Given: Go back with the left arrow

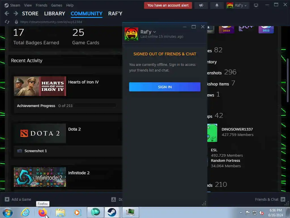Looking at the screenshot, I should (7, 13).
